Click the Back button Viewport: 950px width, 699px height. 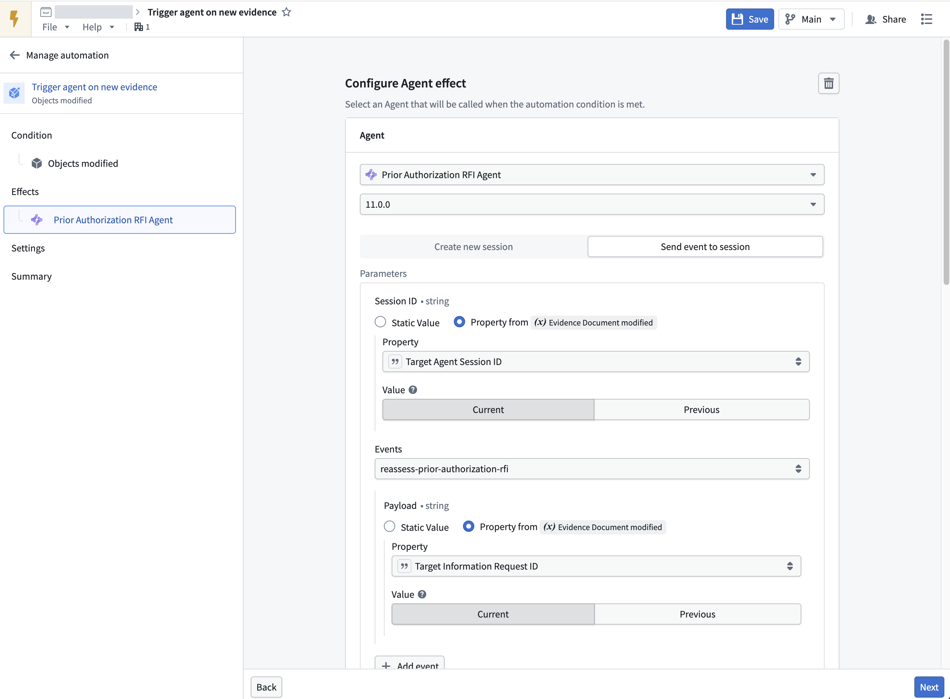pyautogui.click(x=266, y=687)
